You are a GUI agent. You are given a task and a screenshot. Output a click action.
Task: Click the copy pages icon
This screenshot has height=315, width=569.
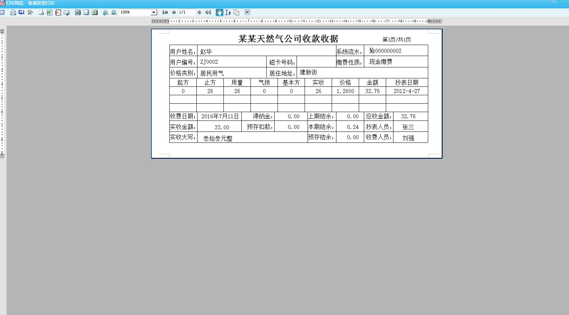pyautogui.click(x=236, y=12)
